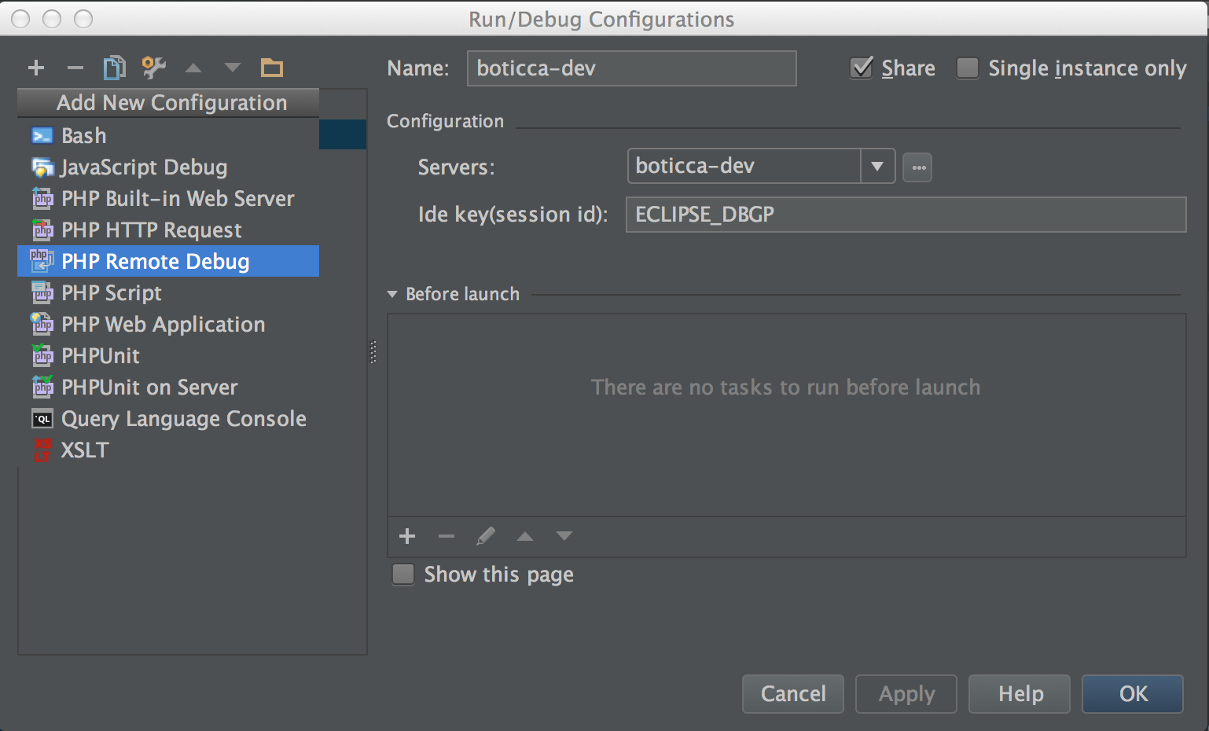
Task: Click the add new configuration plus icon
Action: [36, 68]
